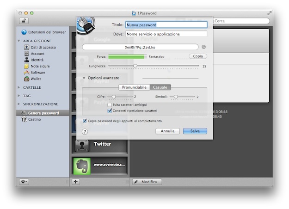Open Genera password in sidebar
This screenshot has height=209, width=289.
click(43, 113)
